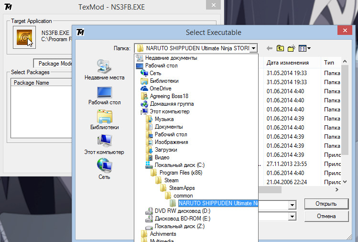
Task: Click the horizontal scrollbar thumb
Action: coord(270,190)
